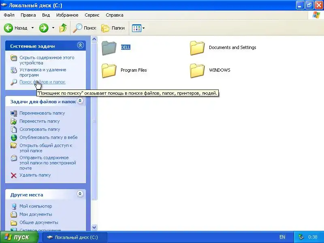Open Мои документы link
Image resolution: width=324 pixels, height=243 pixels.
pos(36,214)
